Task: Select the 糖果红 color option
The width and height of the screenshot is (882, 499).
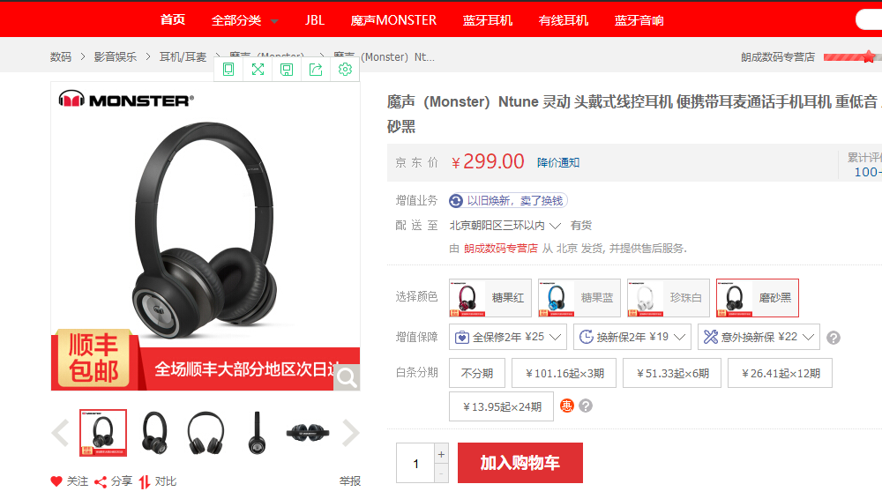Action: 490,298
